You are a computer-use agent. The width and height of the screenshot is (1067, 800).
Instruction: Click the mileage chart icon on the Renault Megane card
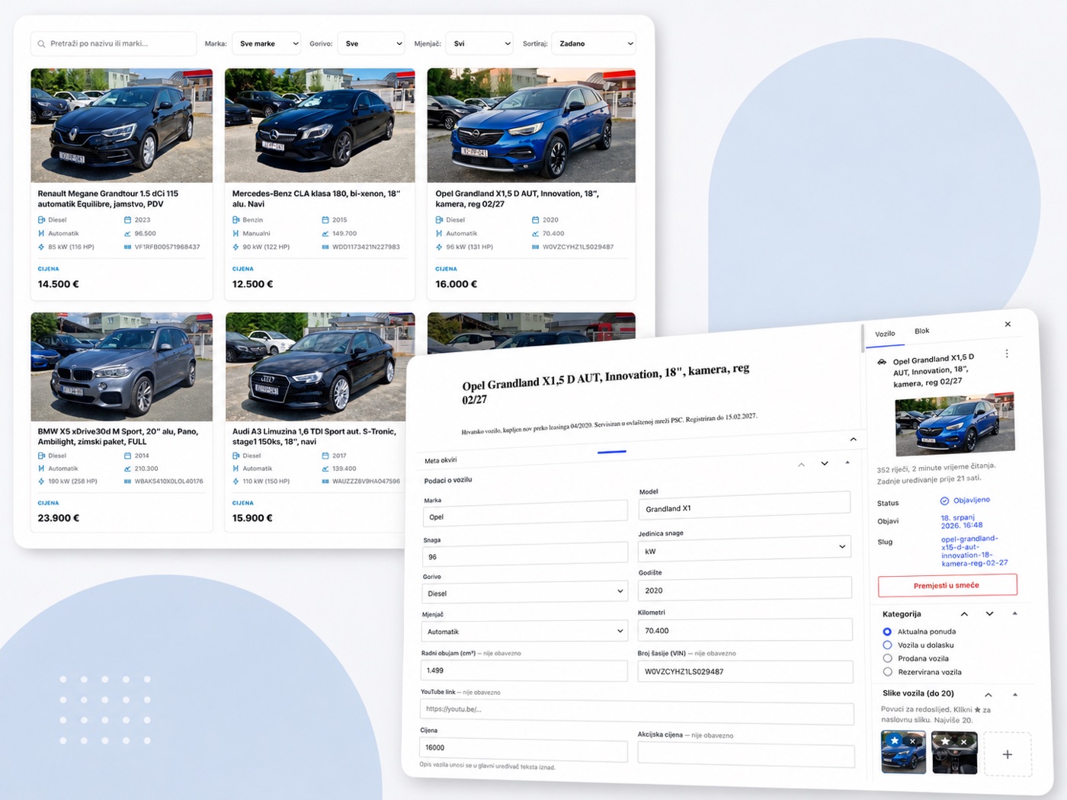coord(127,234)
